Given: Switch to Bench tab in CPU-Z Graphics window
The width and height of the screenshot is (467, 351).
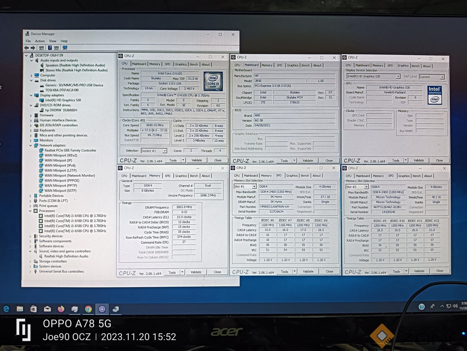Looking at the screenshot, I should [415, 66].
